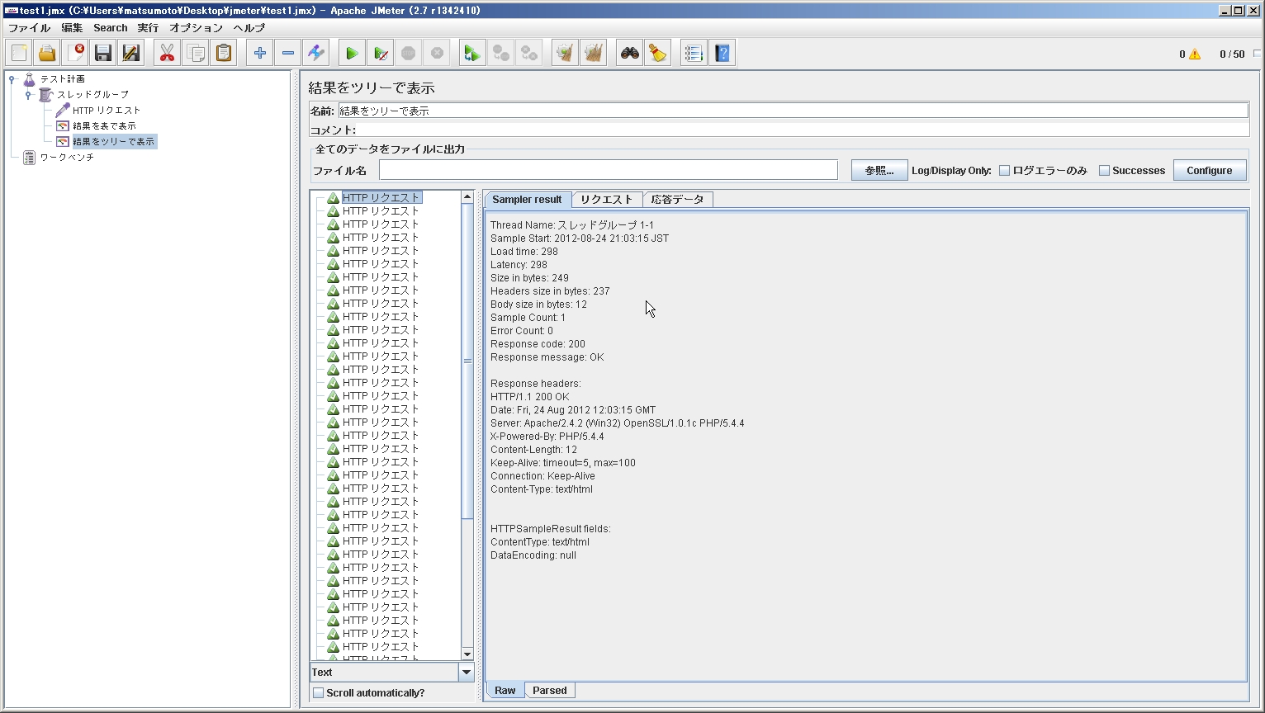Collapse the テスト計画 tree node handle

tap(12, 79)
